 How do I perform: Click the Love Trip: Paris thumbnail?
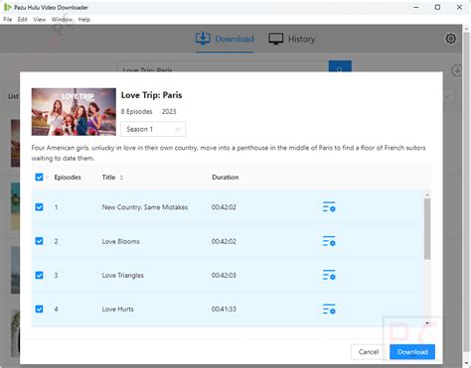74,112
